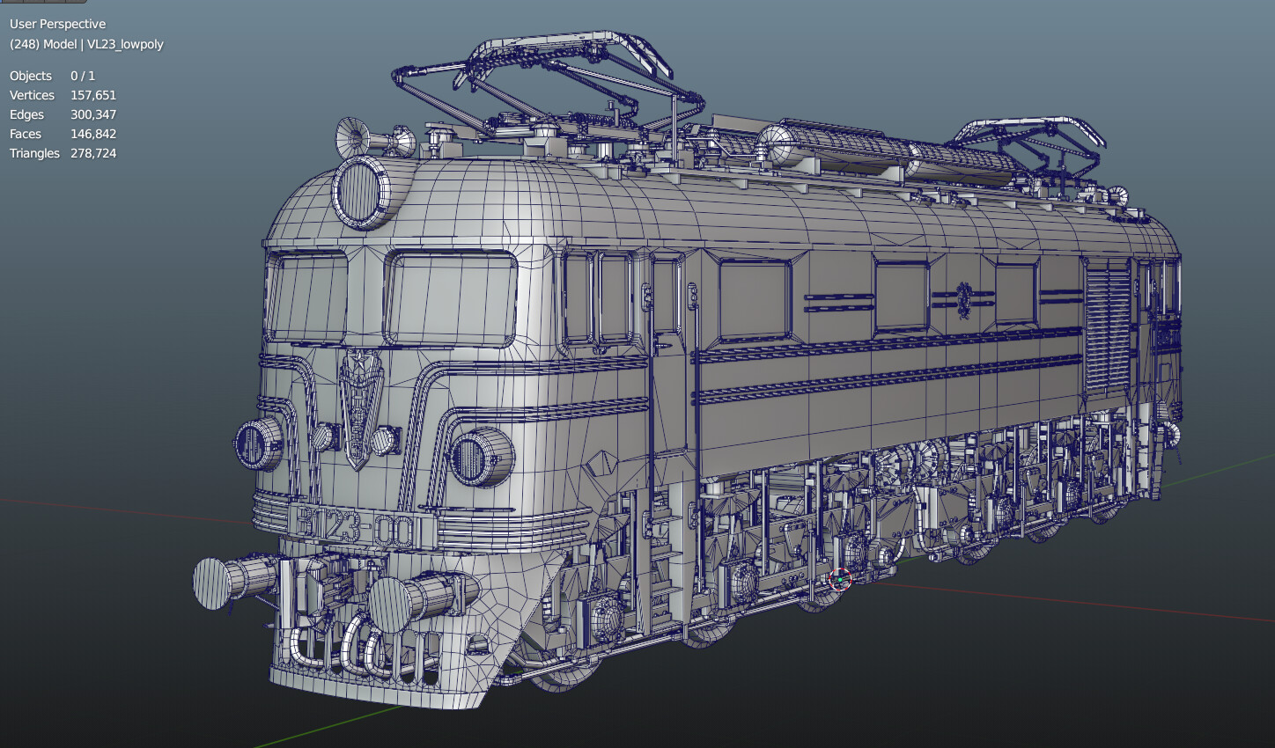This screenshot has width=1275, height=748.
Task: Click the User Perspective overlay label
Action: coord(56,24)
